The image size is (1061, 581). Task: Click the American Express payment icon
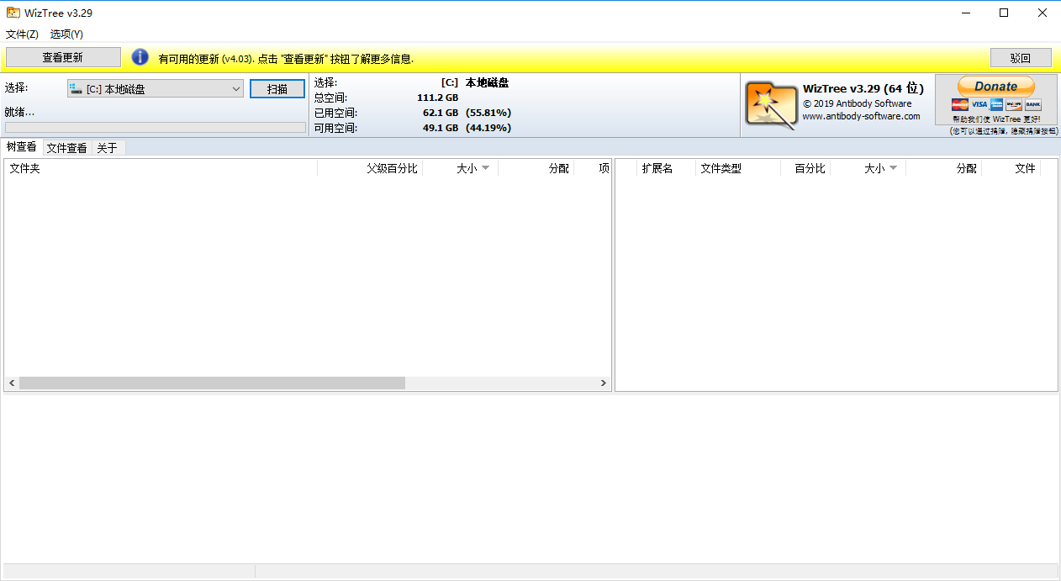996,104
